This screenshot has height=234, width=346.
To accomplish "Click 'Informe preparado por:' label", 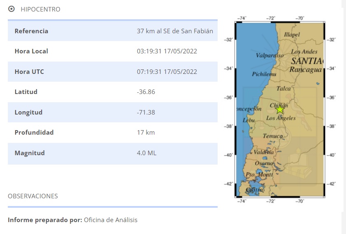I will pos(45,220).
